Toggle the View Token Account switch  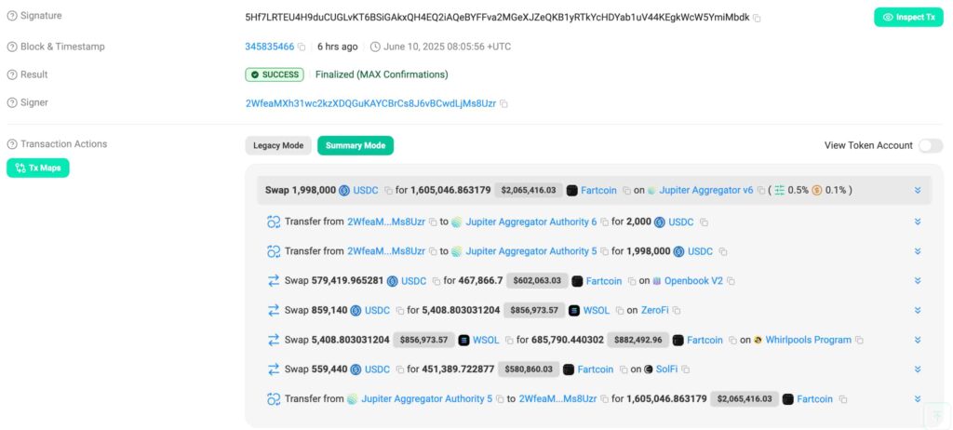931,145
